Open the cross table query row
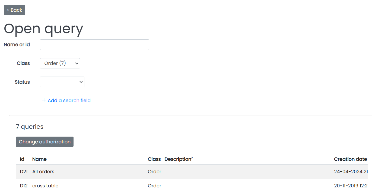This screenshot has height=192, width=372. [x=192, y=186]
